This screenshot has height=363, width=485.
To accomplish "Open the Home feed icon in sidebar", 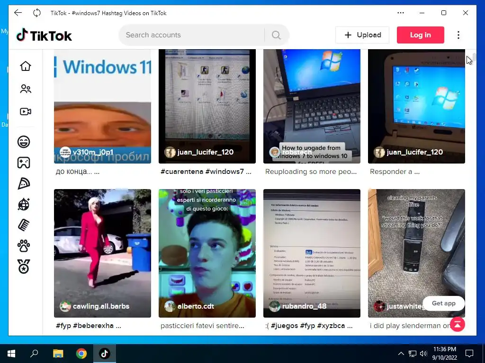I will 26,66.
